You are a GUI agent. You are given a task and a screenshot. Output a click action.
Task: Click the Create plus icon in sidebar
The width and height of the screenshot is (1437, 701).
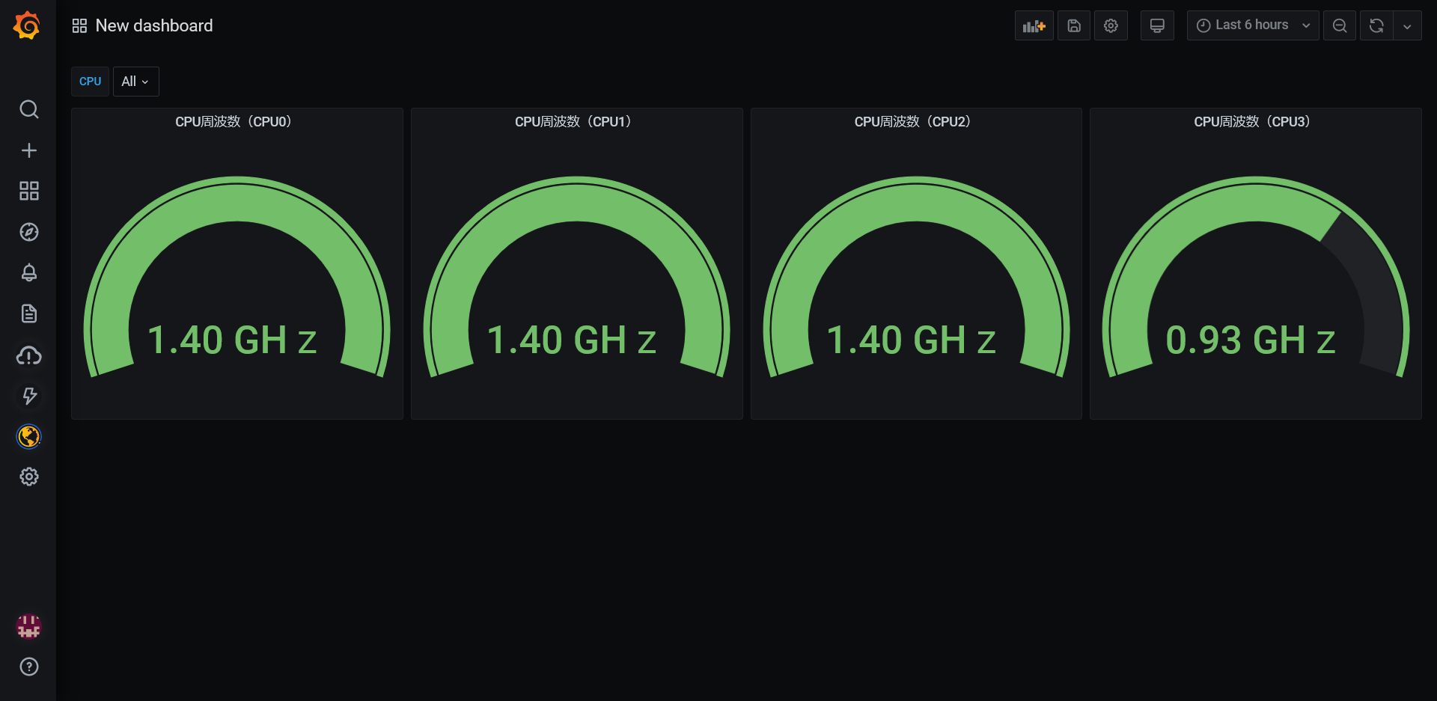click(x=28, y=150)
